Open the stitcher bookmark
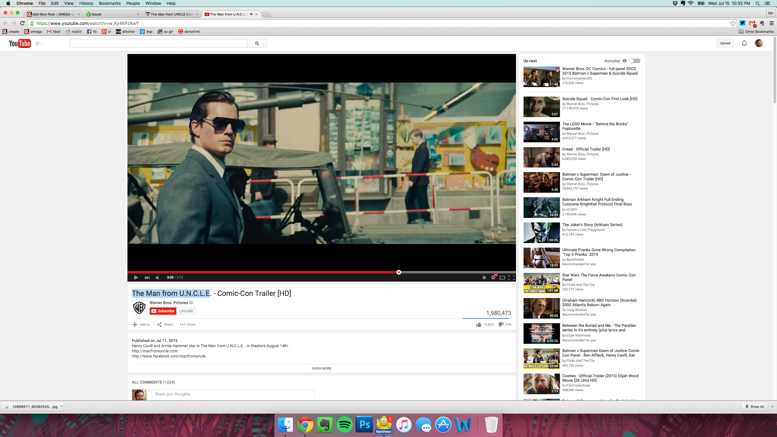This screenshot has height=437, width=777. pos(125,32)
